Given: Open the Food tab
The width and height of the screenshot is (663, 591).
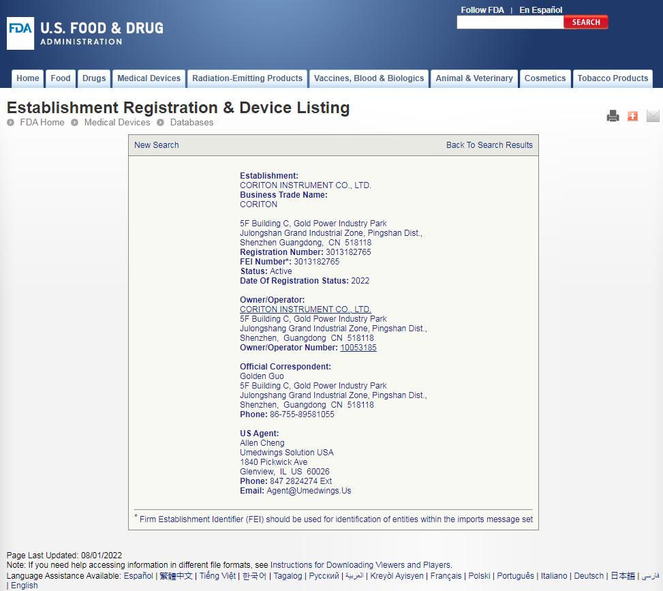Looking at the screenshot, I should (x=61, y=78).
